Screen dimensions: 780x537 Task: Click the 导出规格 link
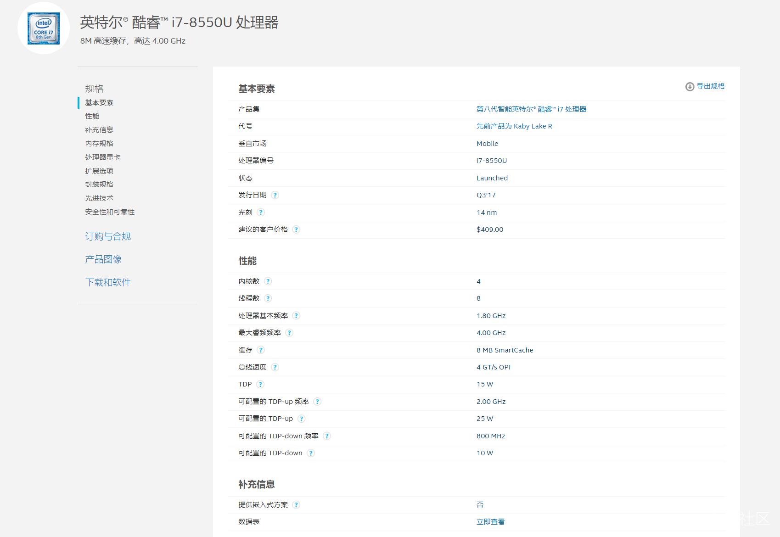pyautogui.click(x=710, y=86)
